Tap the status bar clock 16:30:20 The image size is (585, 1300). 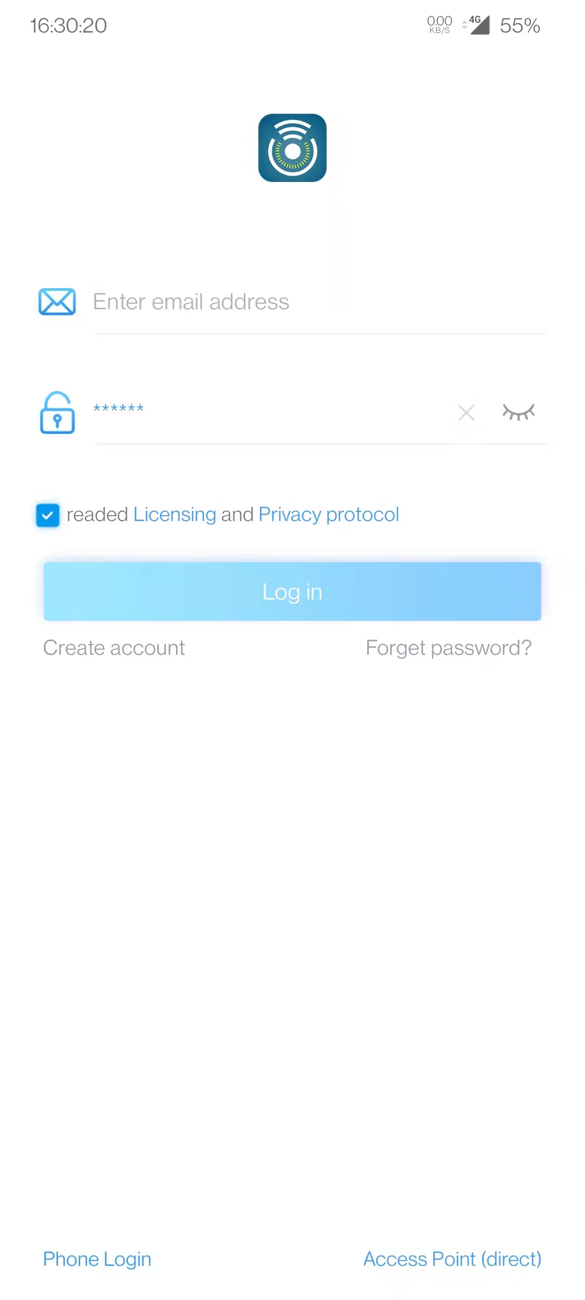click(x=68, y=25)
